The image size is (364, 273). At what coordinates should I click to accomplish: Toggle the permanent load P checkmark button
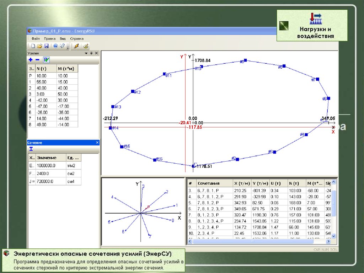(46, 60)
